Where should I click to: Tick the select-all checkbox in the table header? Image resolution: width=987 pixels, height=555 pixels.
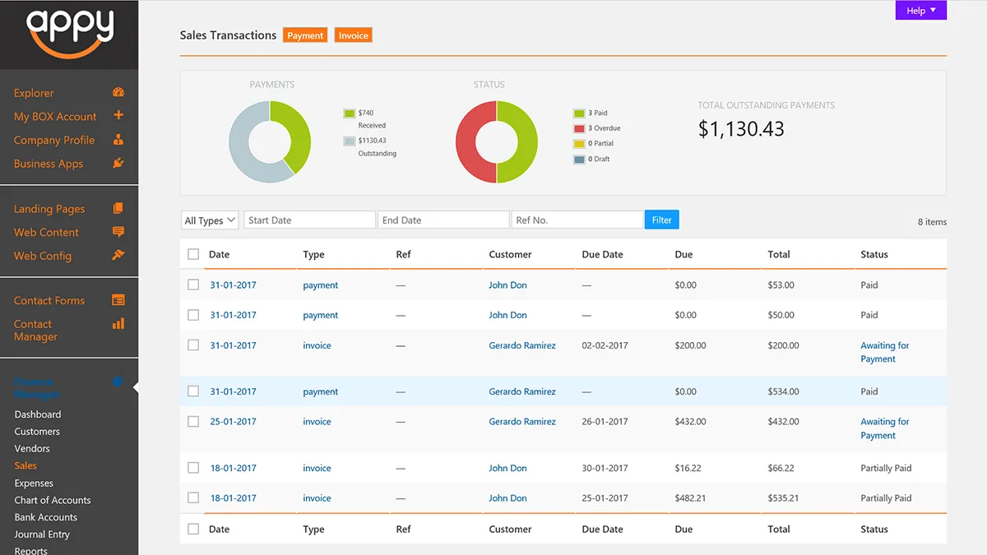coord(193,255)
